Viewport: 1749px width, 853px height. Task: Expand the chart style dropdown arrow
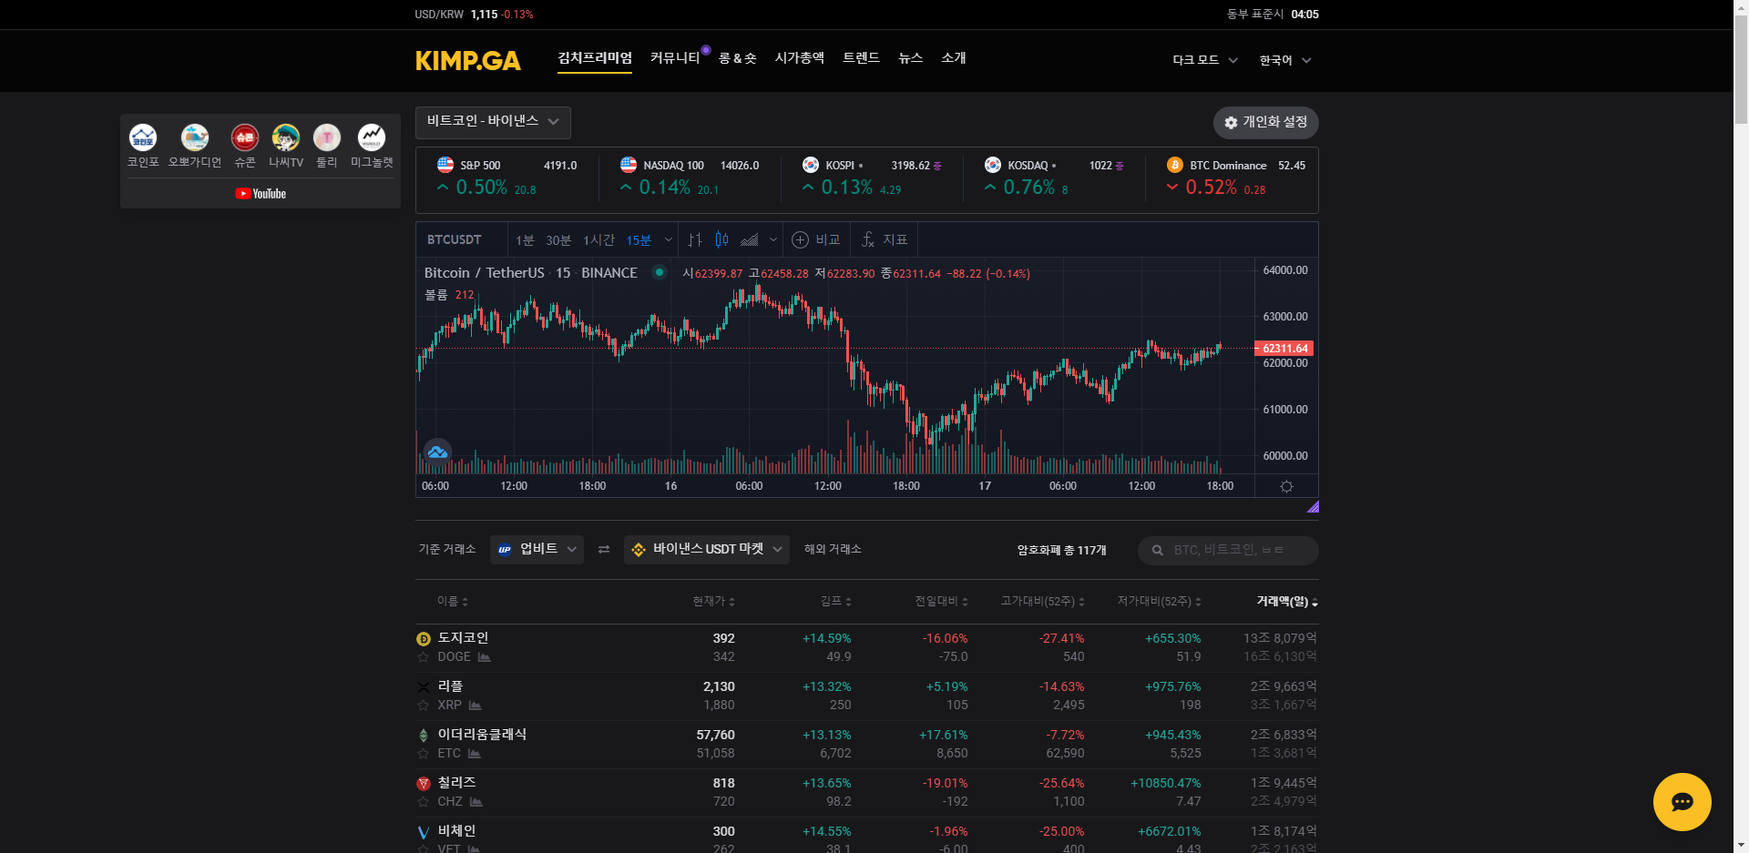(772, 239)
